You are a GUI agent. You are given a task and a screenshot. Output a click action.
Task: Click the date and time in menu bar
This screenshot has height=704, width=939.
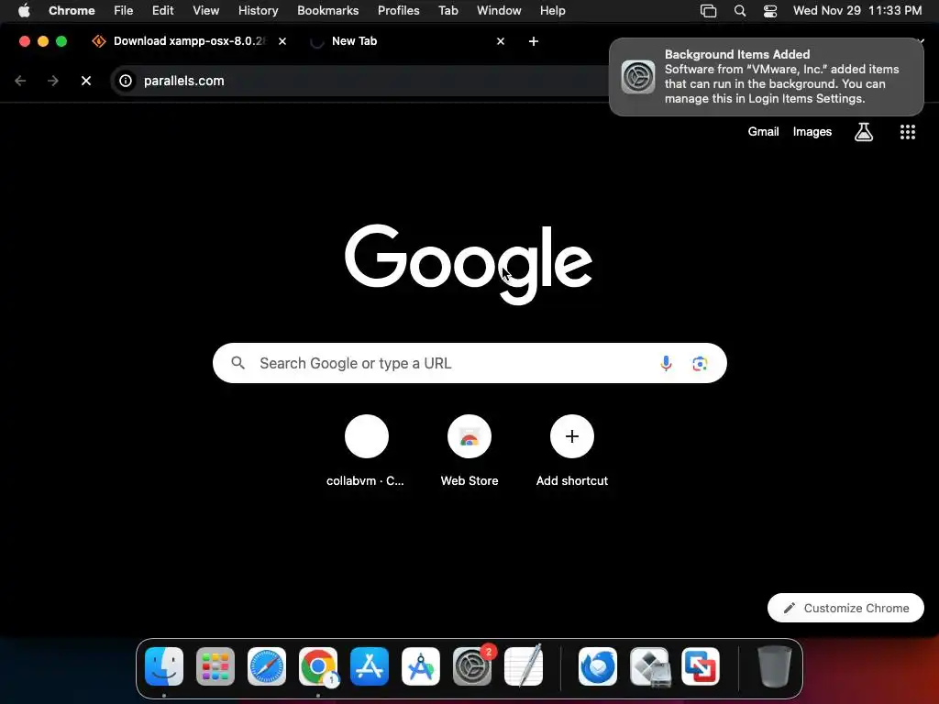[x=857, y=10]
